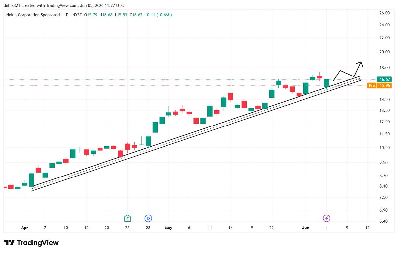Click the Jun label on time axis

(306, 228)
